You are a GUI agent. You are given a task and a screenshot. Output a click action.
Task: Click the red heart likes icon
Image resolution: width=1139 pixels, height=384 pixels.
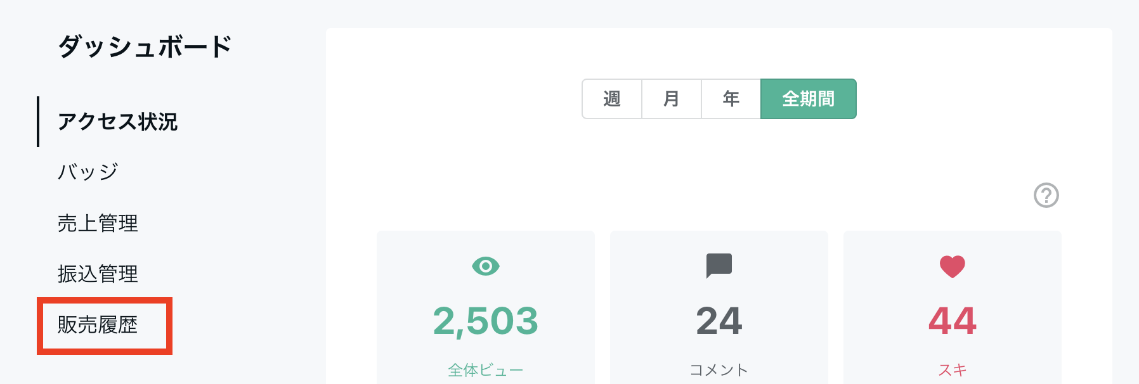pos(953,267)
